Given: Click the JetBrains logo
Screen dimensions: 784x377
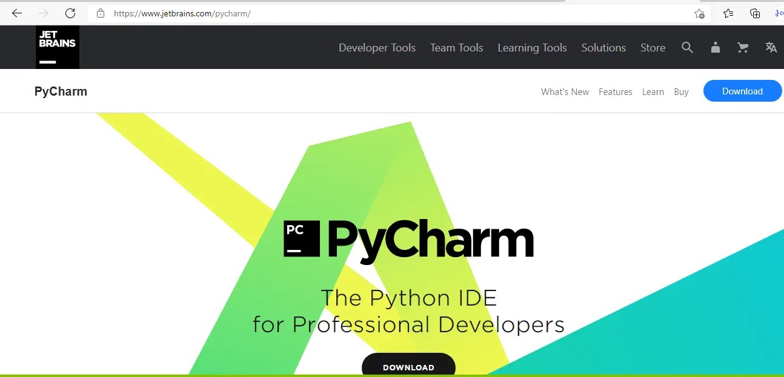Looking at the screenshot, I should [x=57, y=47].
